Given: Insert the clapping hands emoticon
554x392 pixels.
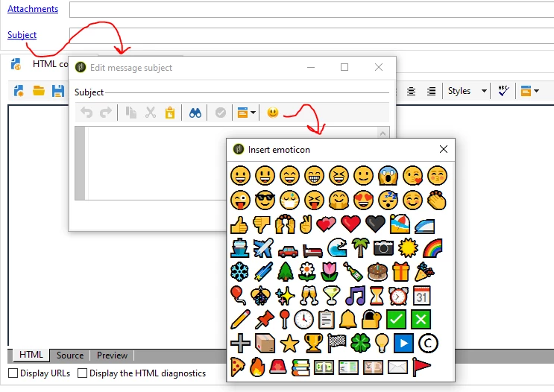Looking at the screenshot, I should [437, 200].
